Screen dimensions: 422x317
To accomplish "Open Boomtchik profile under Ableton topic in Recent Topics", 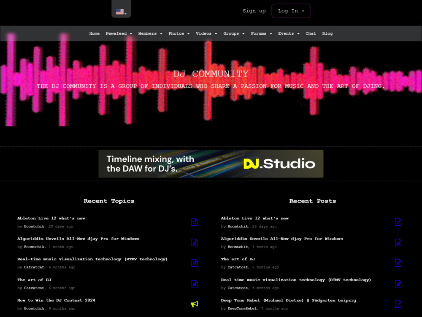I will click(34, 227).
